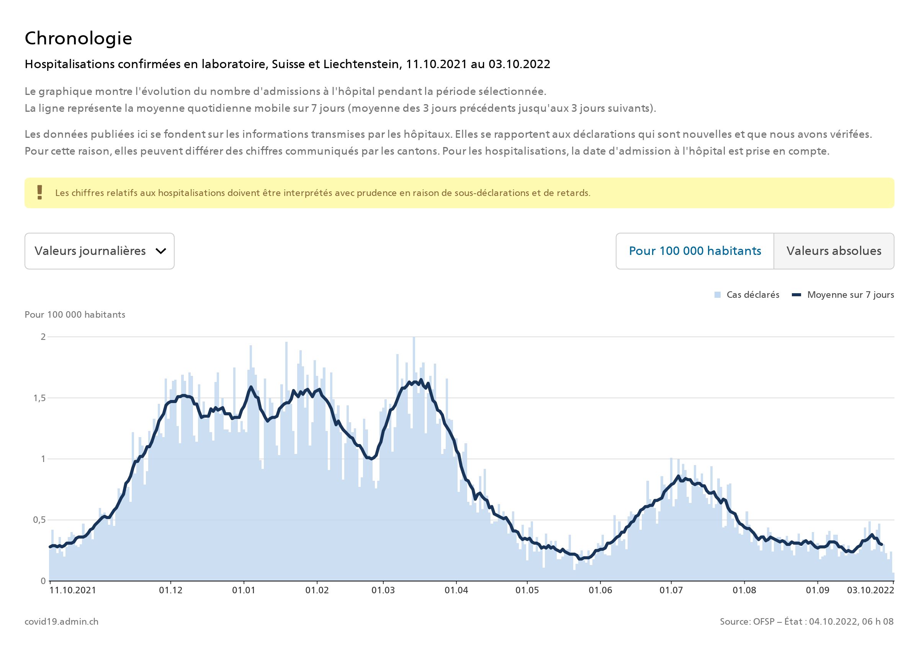Viewport: 919px width, 653px height.
Task: Click the 11.10.2021 start date label
Action: 73,590
